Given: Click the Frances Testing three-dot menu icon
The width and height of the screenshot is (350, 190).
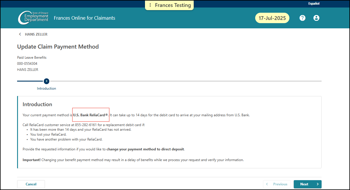Looking at the screenshot, I should [x=150, y=5].
